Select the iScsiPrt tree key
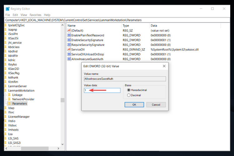 (x=13, y=34)
